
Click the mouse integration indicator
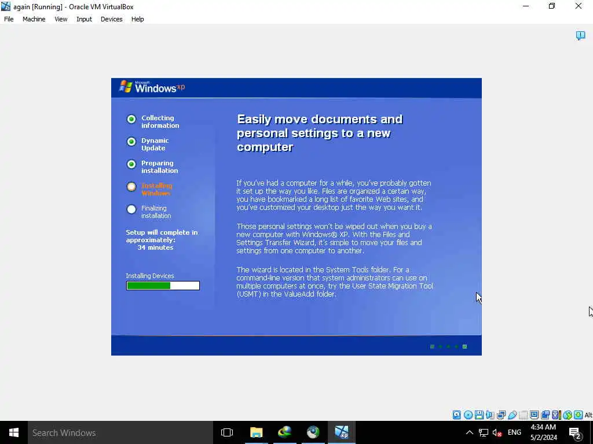tap(568, 415)
